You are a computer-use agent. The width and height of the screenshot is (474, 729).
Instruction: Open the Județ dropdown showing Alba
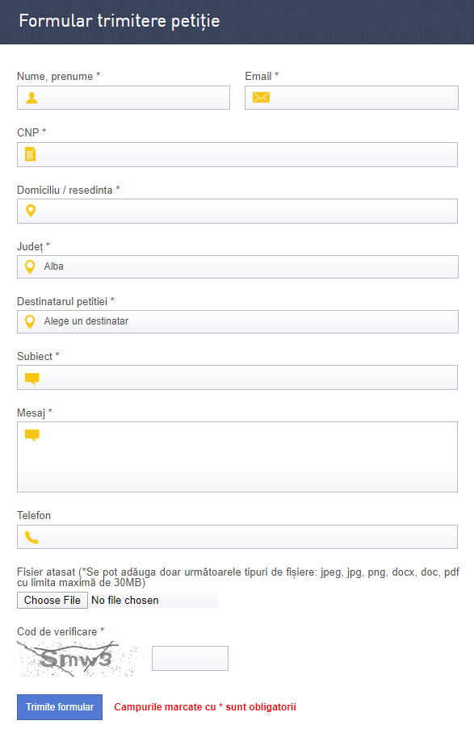(237, 267)
